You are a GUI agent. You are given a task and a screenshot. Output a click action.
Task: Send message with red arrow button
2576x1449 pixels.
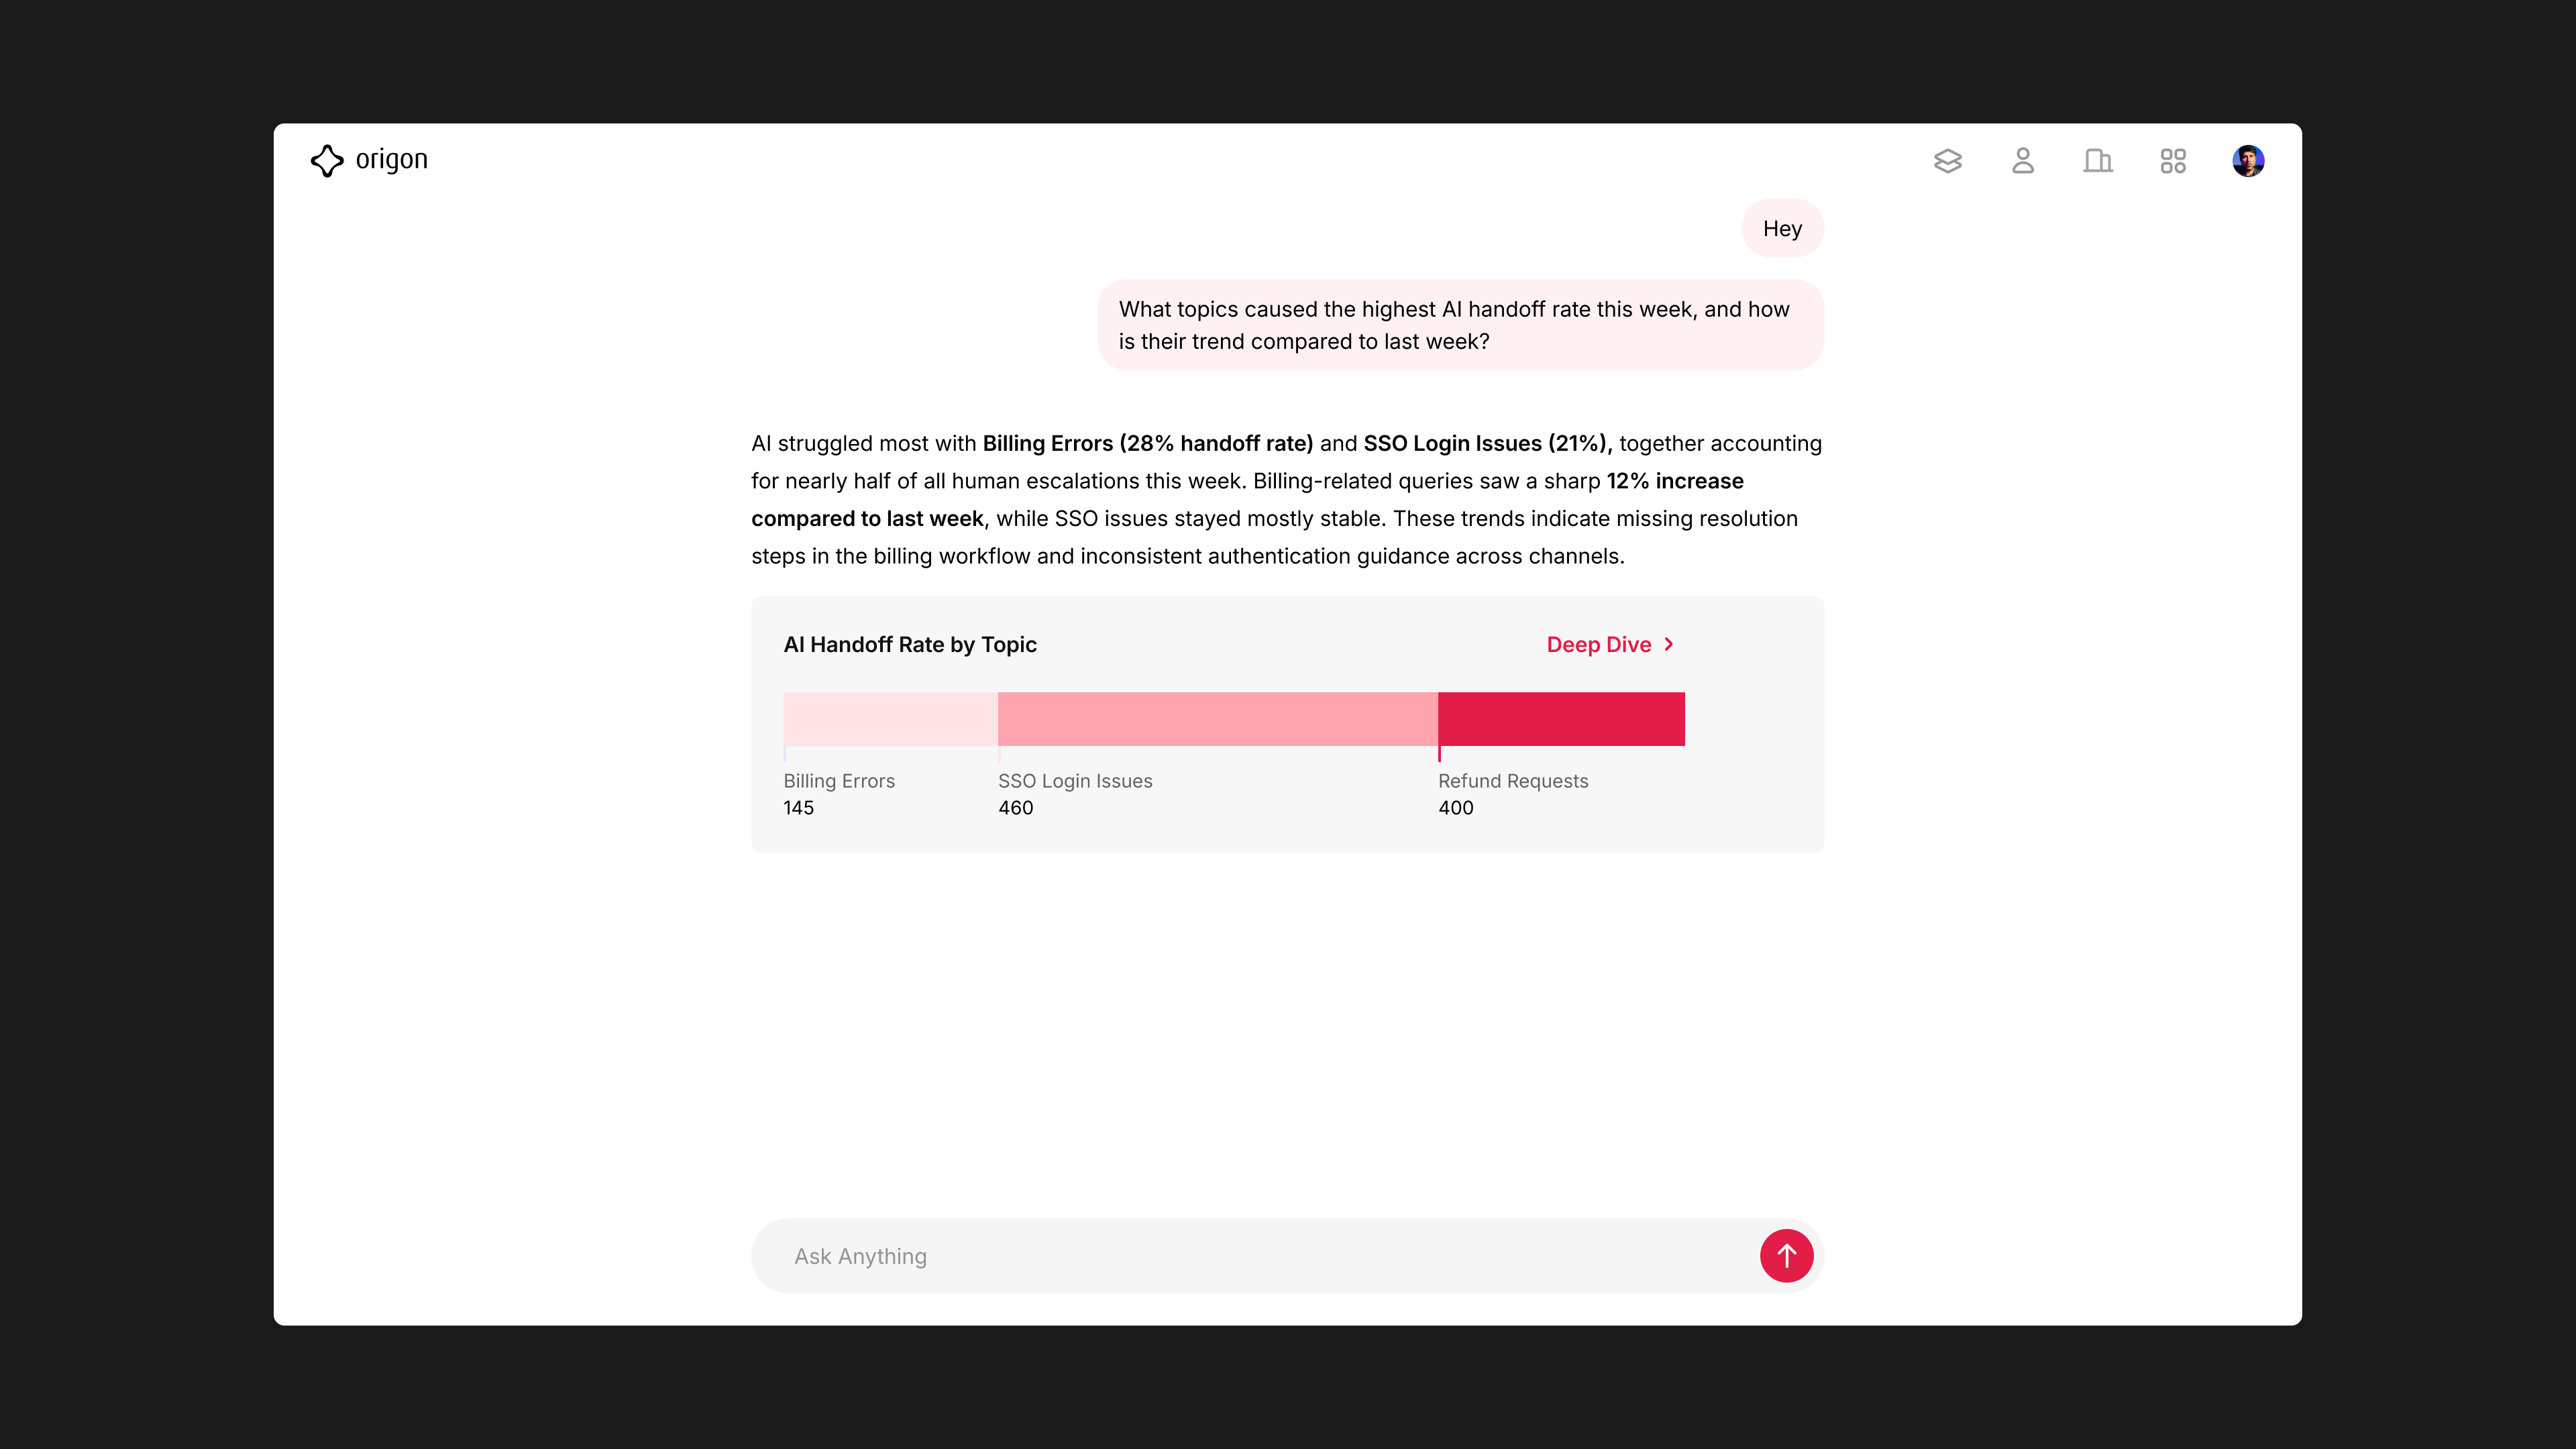(x=1786, y=1255)
